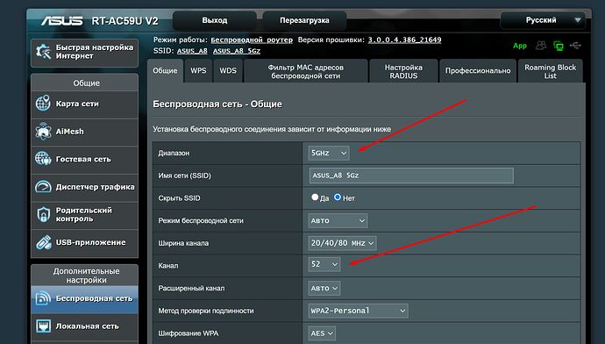This screenshot has height=344, width=605.
Task: Select 'Нет' for Скрыть SSID
Action: coord(338,197)
